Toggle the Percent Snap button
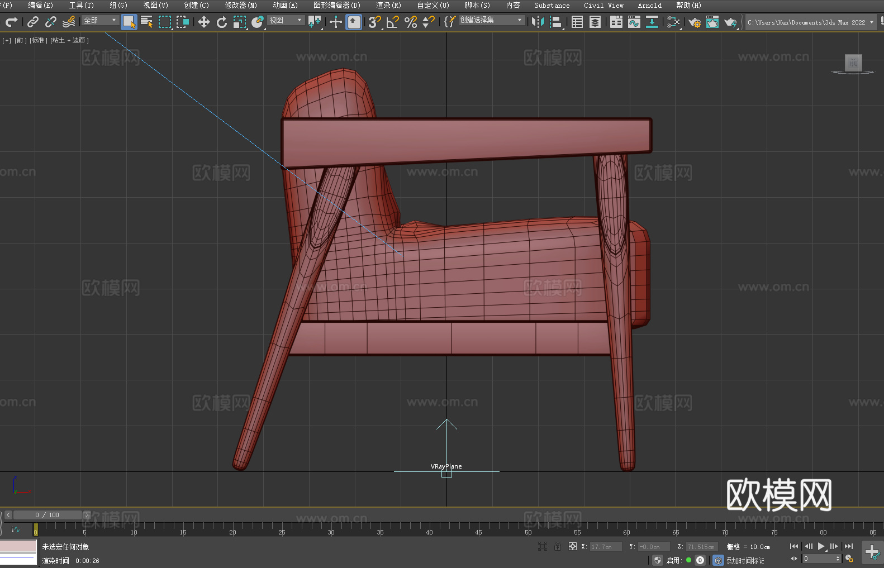This screenshot has height=568, width=884. tap(411, 22)
